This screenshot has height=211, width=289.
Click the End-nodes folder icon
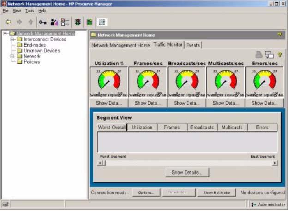(x=19, y=45)
